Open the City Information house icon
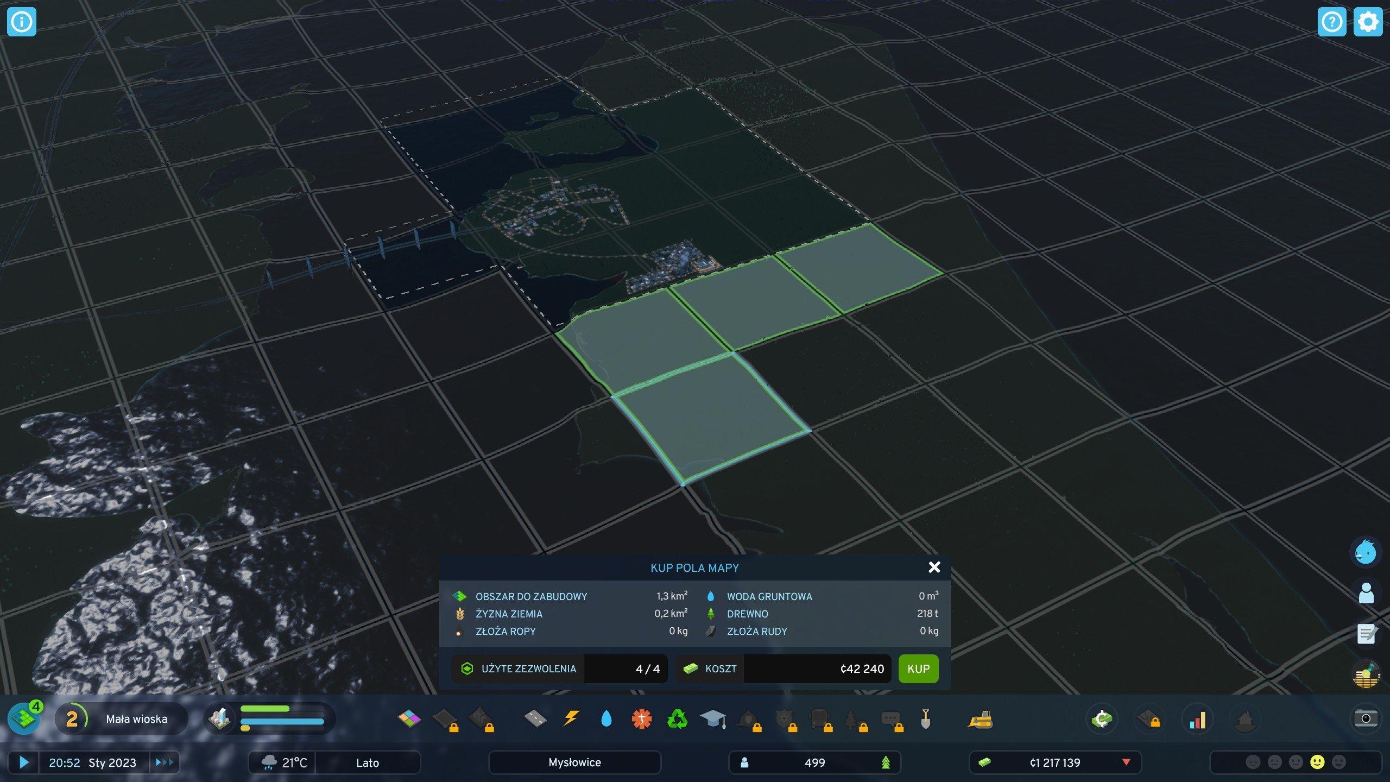The height and width of the screenshot is (782, 1390). (x=1245, y=719)
